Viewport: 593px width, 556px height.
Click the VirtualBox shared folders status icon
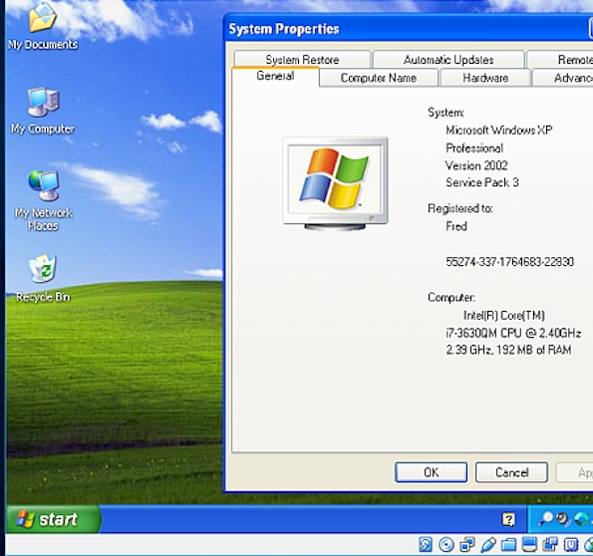[x=508, y=545]
